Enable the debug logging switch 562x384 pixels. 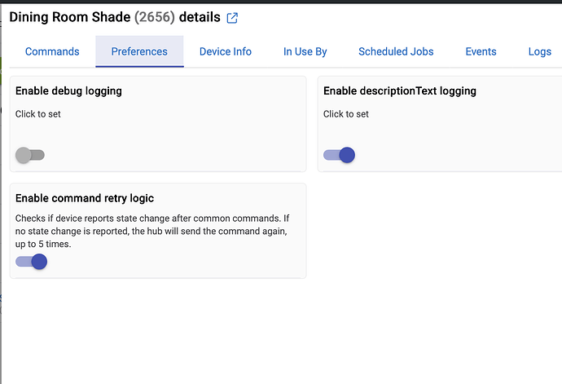tap(30, 155)
